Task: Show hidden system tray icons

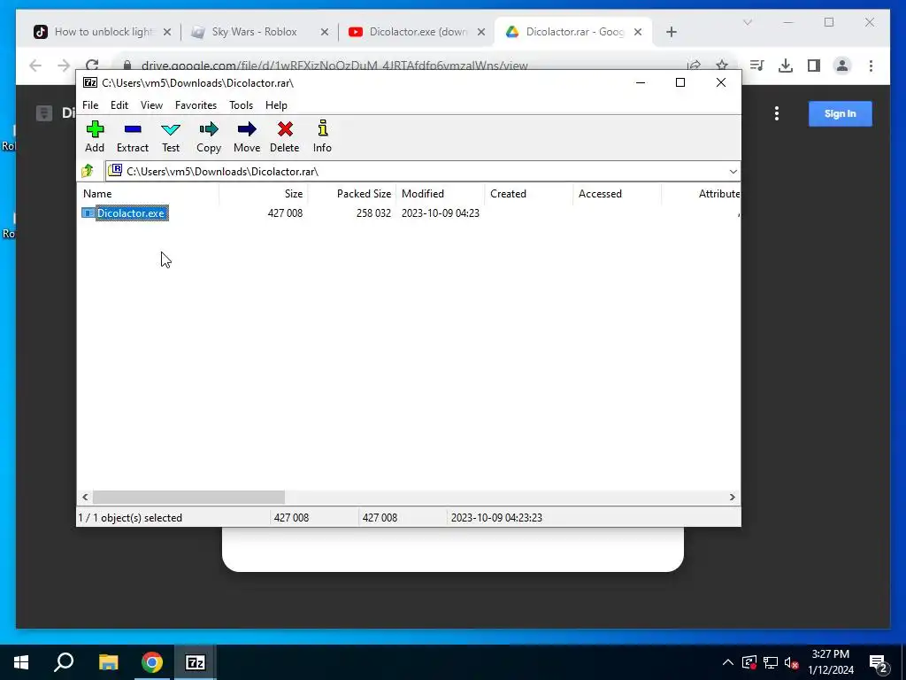Action: 728,662
